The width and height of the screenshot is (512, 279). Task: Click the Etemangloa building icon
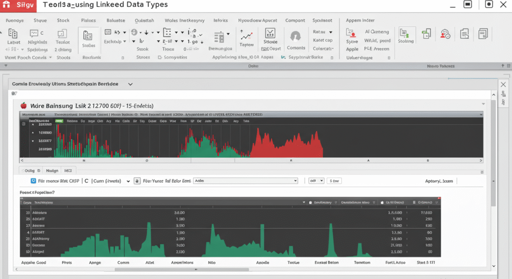(219, 38)
